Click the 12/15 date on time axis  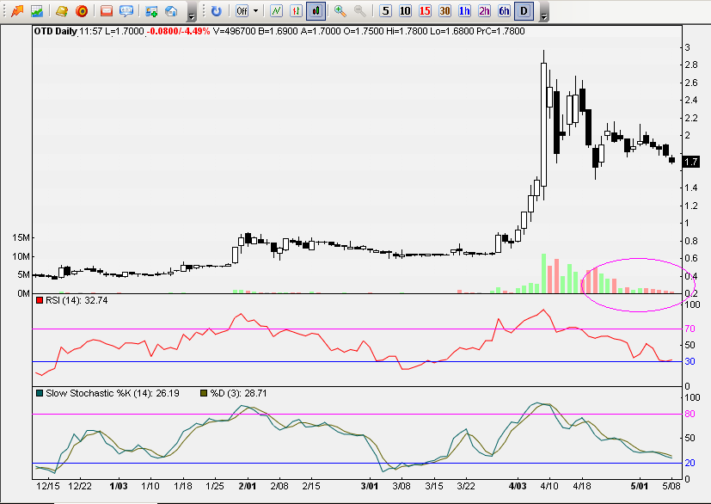pos(48,486)
